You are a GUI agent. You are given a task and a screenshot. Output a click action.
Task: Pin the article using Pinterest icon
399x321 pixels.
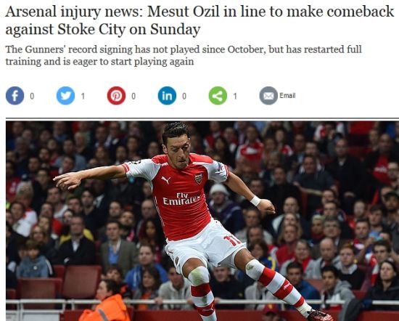116,96
